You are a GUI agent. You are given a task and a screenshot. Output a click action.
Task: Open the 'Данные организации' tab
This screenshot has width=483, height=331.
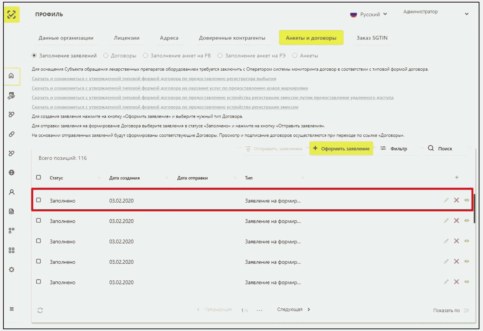point(66,38)
